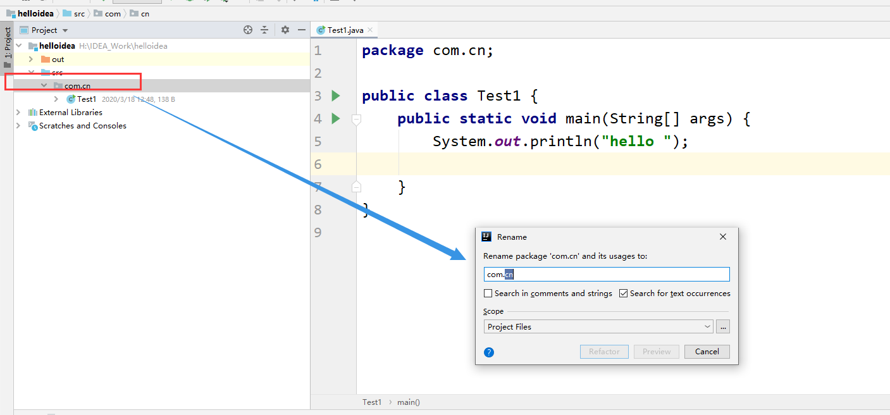Image resolution: width=890 pixels, height=415 pixels.
Task: Enable Search in comments and strings
Action: 488,294
